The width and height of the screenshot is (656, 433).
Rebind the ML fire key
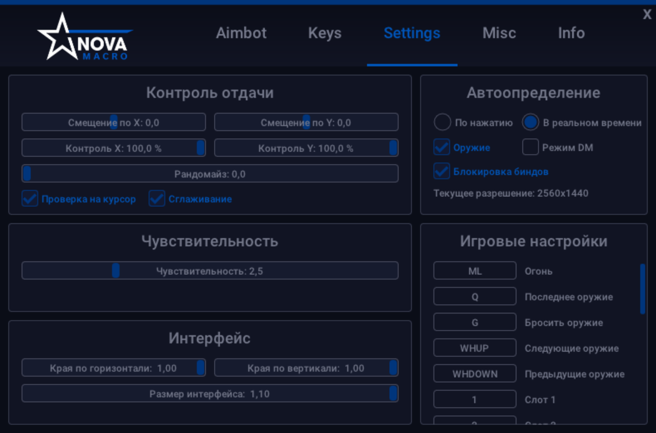pos(474,270)
